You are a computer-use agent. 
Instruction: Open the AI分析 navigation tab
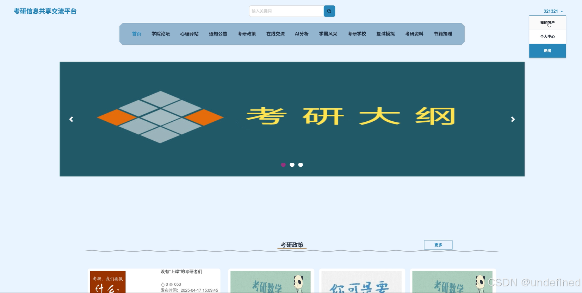(302, 34)
